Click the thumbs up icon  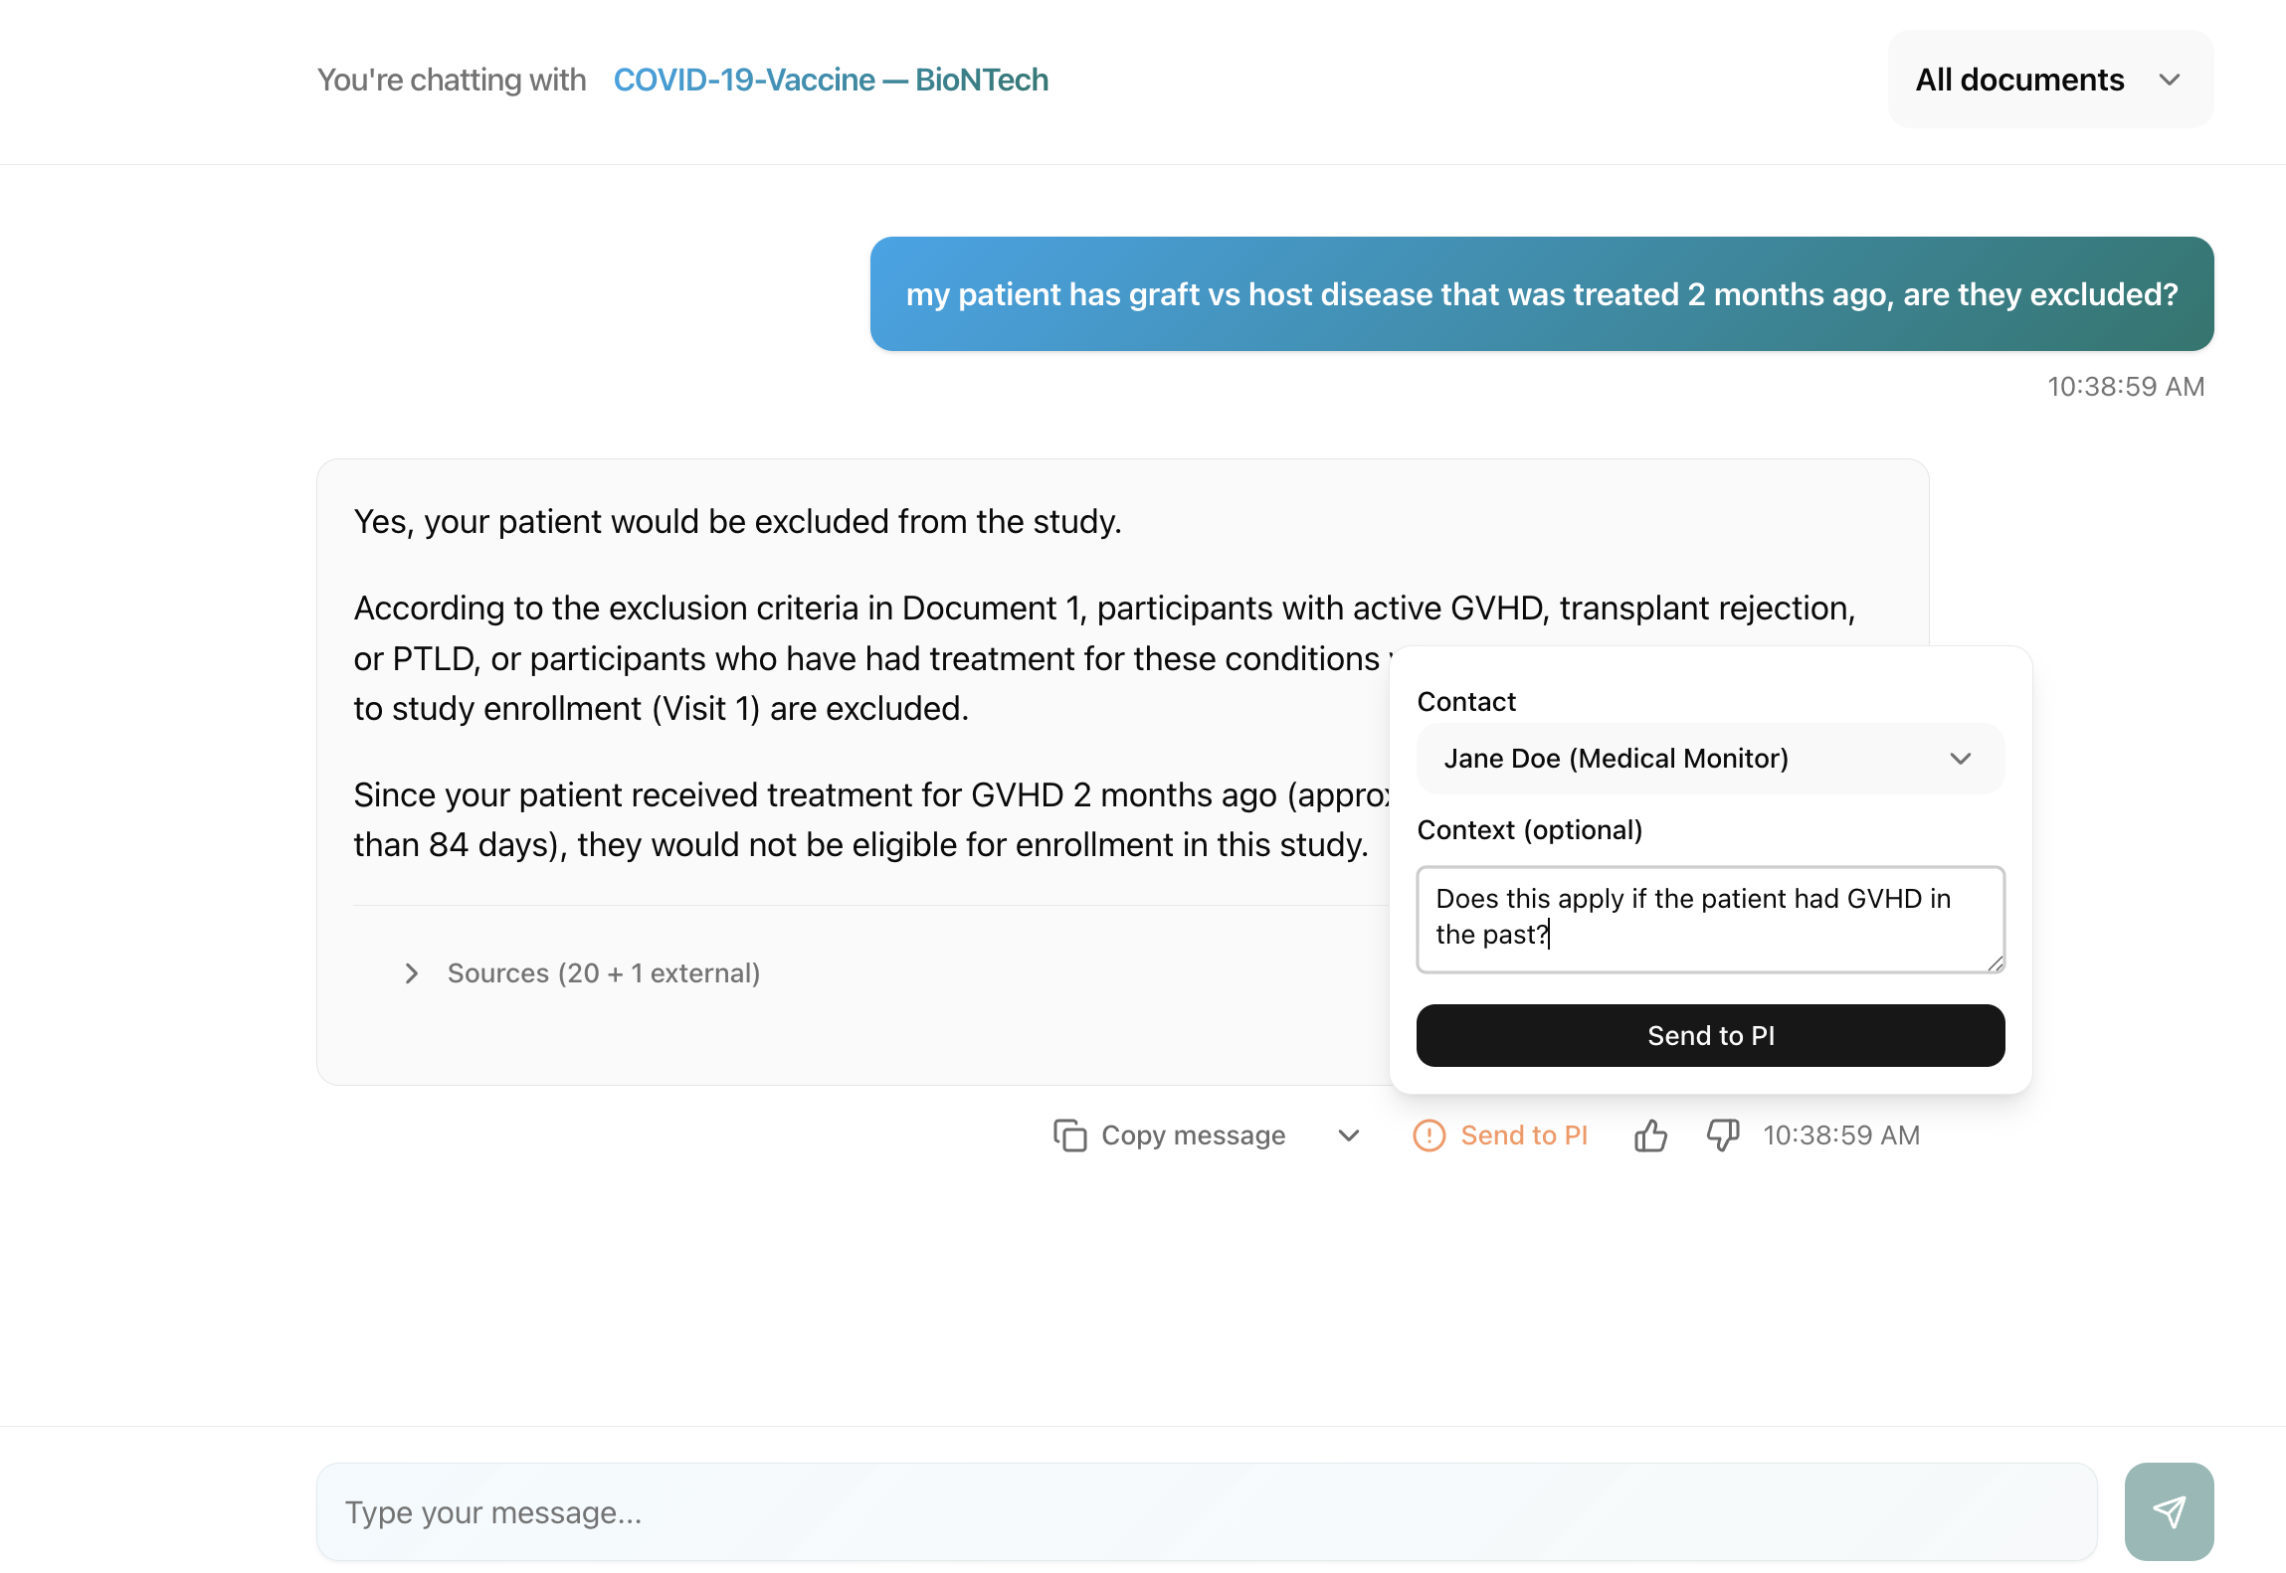pos(1650,1136)
